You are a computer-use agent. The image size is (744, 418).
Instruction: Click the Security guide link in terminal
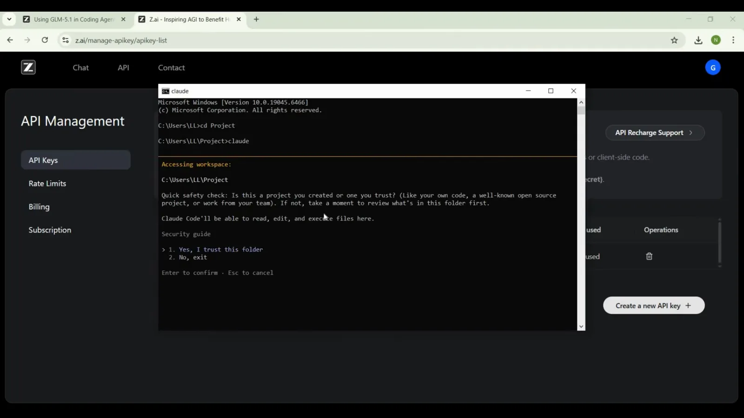point(186,234)
